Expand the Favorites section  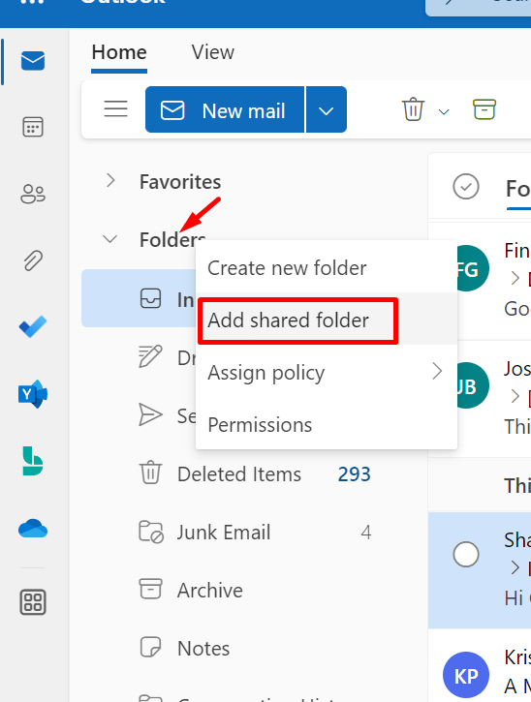(x=110, y=181)
